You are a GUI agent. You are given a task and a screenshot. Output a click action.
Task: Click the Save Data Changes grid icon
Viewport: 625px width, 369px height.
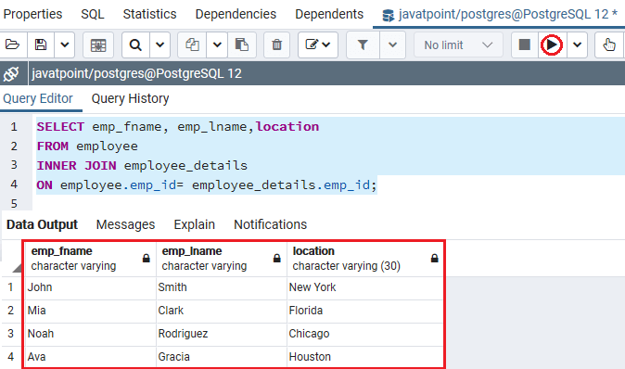[98, 45]
